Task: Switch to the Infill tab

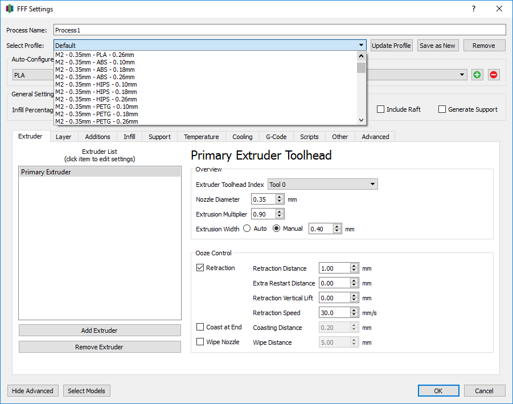Action: [129, 137]
